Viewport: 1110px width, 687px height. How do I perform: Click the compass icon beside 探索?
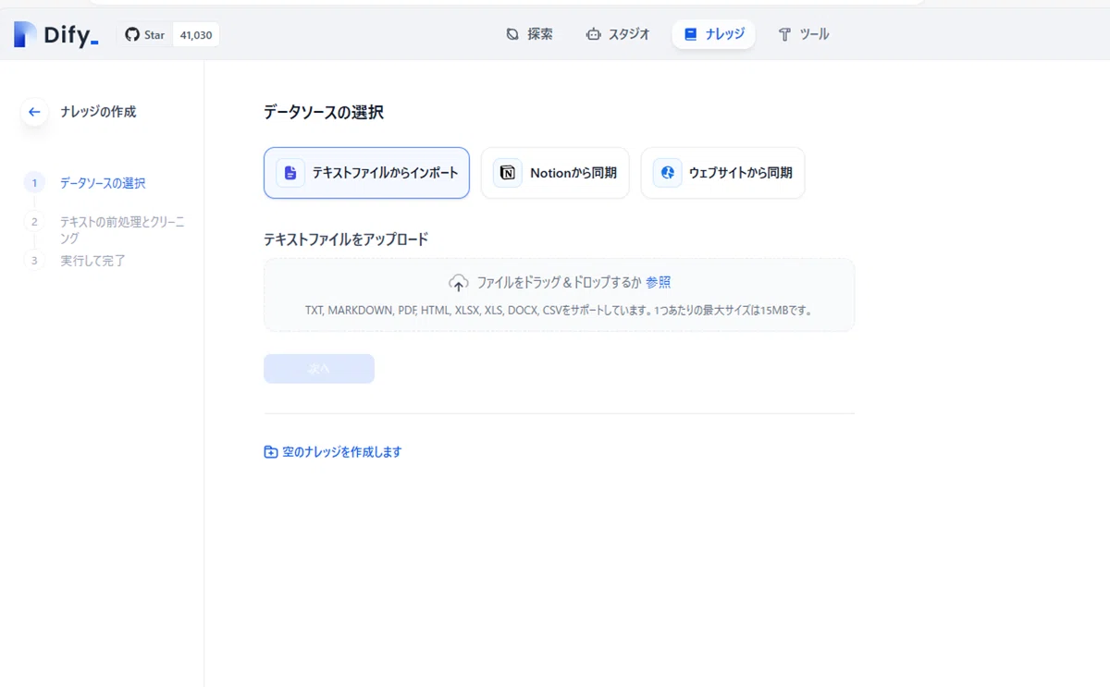tap(512, 34)
